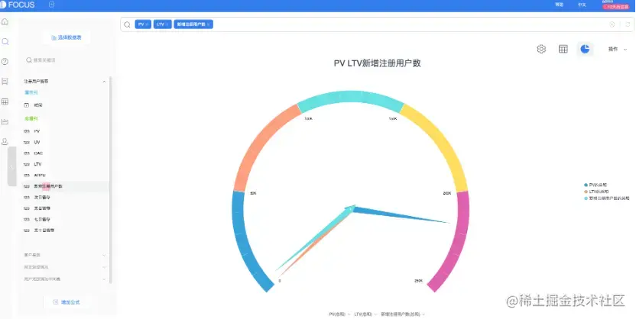The width and height of the screenshot is (636, 319).
Task: Open the 操作 dropdown menu
Action: pyautogui.click(x=618, y=49)
